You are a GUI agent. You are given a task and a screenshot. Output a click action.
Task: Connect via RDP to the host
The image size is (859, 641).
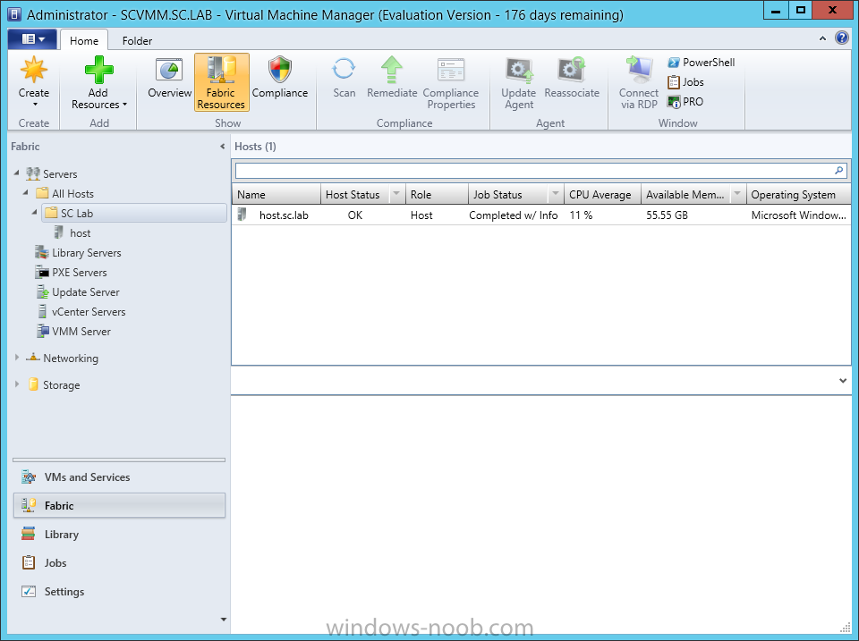pyautogui.click(x=639, y=83)
